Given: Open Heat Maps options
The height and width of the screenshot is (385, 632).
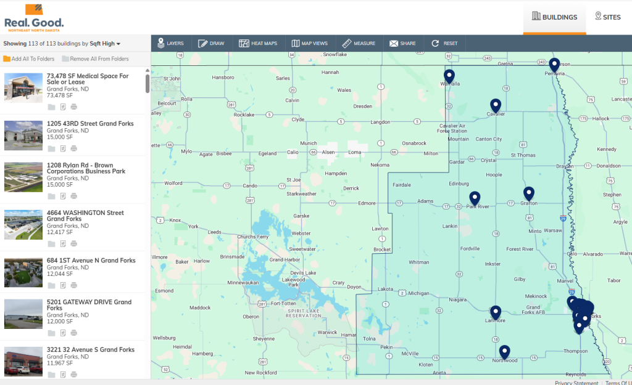Looking at the screenshot, I should (258, 44).
